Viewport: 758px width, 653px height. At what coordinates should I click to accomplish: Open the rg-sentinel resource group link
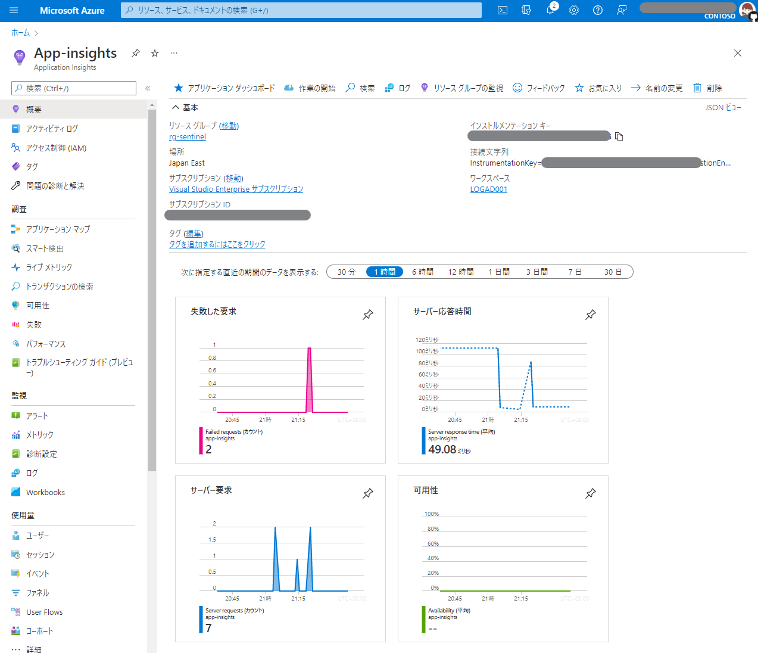pyautogui.click(x=187, y=136)
